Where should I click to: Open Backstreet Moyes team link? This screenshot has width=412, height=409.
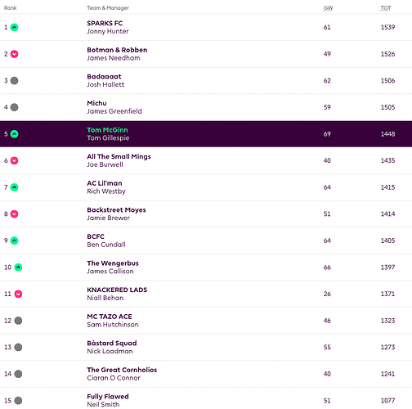[116, 210]
